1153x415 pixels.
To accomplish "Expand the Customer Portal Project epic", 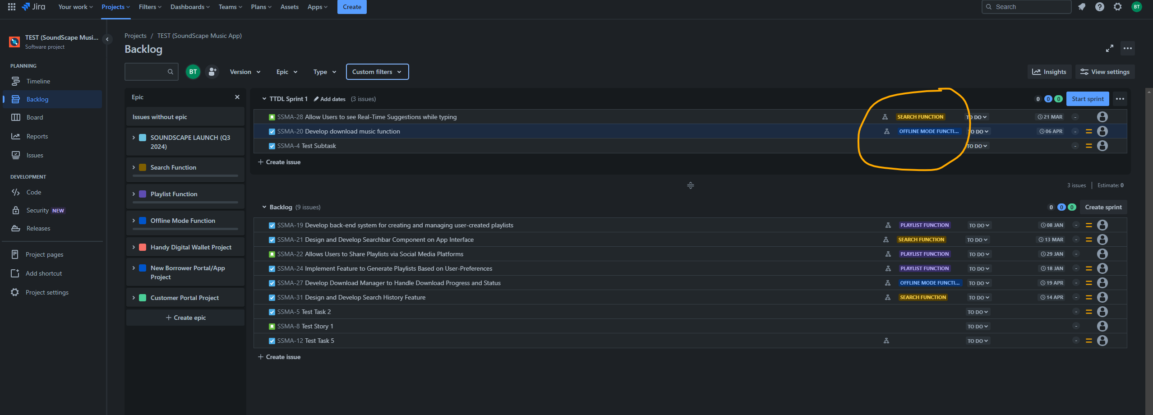I will pyautogui.click(x=134, y=298).
